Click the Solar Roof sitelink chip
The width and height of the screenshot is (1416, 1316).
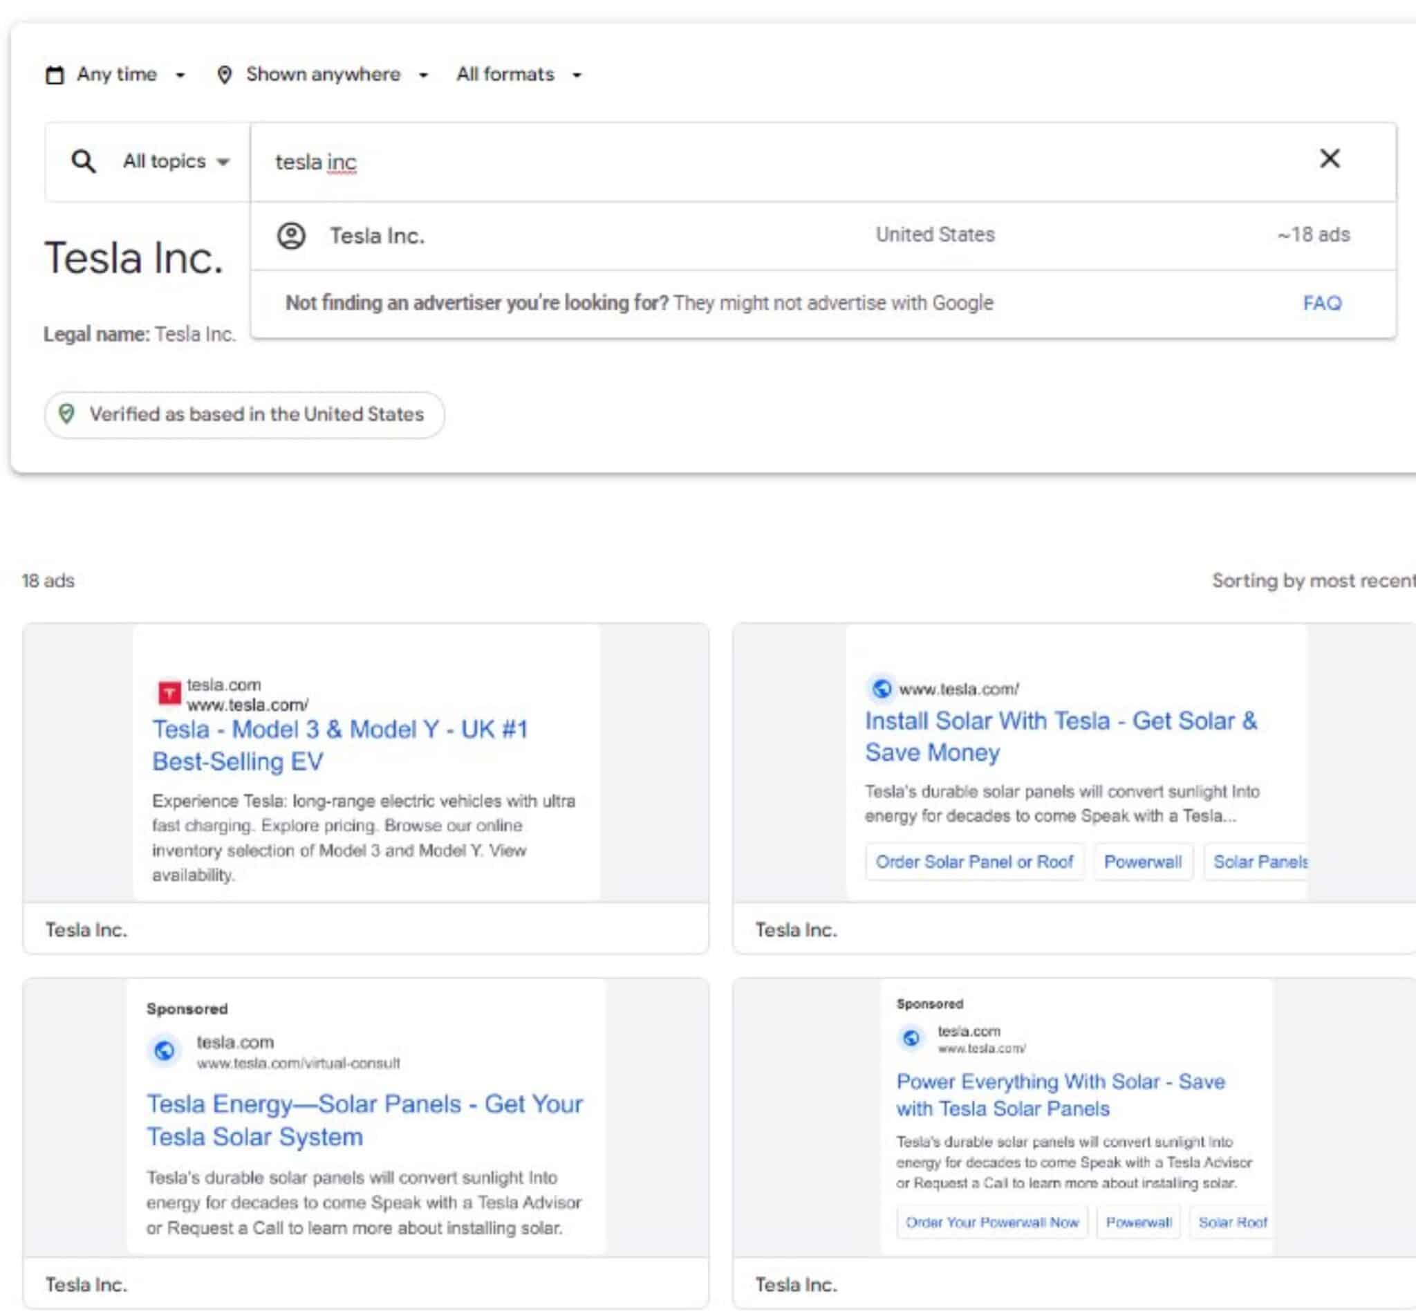coord(1231,1223)
